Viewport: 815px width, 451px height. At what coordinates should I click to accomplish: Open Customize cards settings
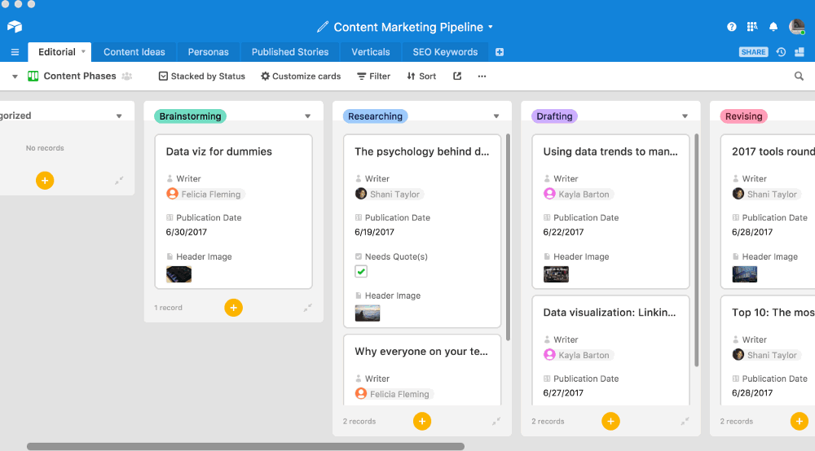pyautogui.click(x=301, y=77)
